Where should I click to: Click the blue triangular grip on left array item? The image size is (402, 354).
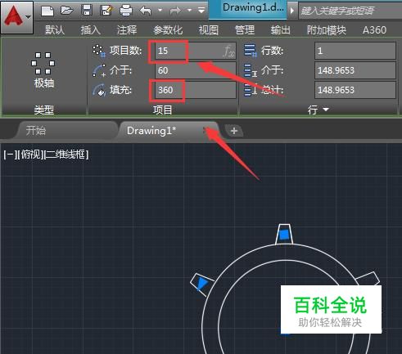tap(201, 284)
